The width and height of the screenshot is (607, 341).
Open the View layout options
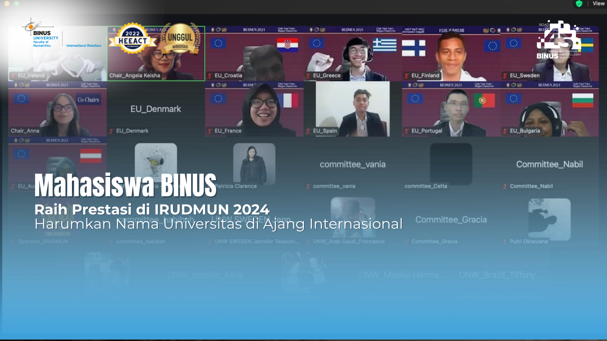click(x=598, y=4)
